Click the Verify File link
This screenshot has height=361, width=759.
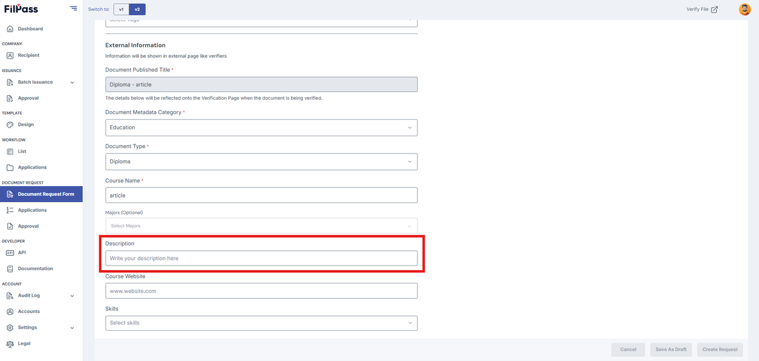(x=702, y=9)
